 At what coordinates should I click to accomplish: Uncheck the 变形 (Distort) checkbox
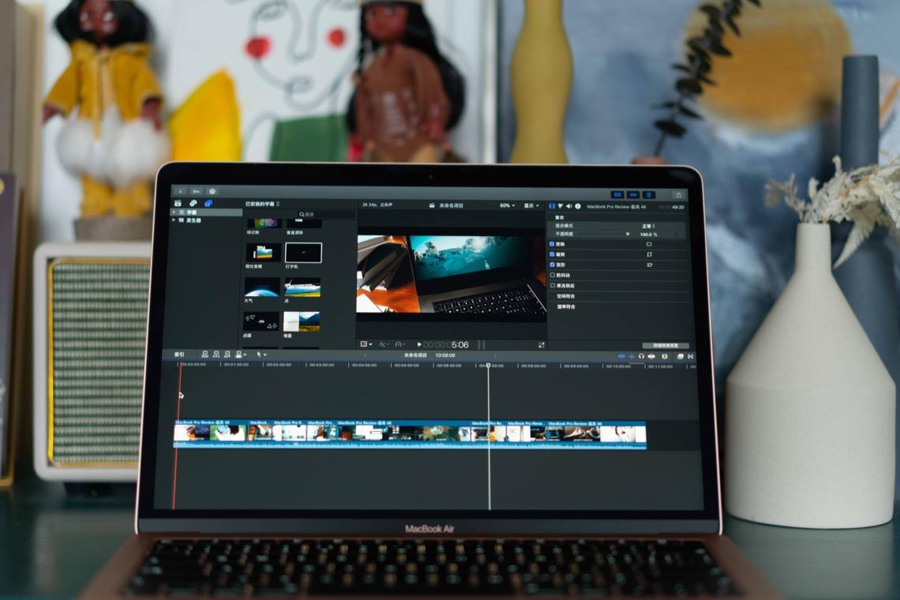[552, 264]
